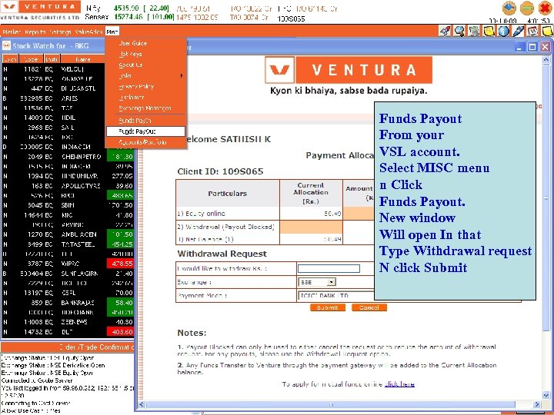Maximize the Funds Payout inner window
554x415 pixels.
[532, 47]
